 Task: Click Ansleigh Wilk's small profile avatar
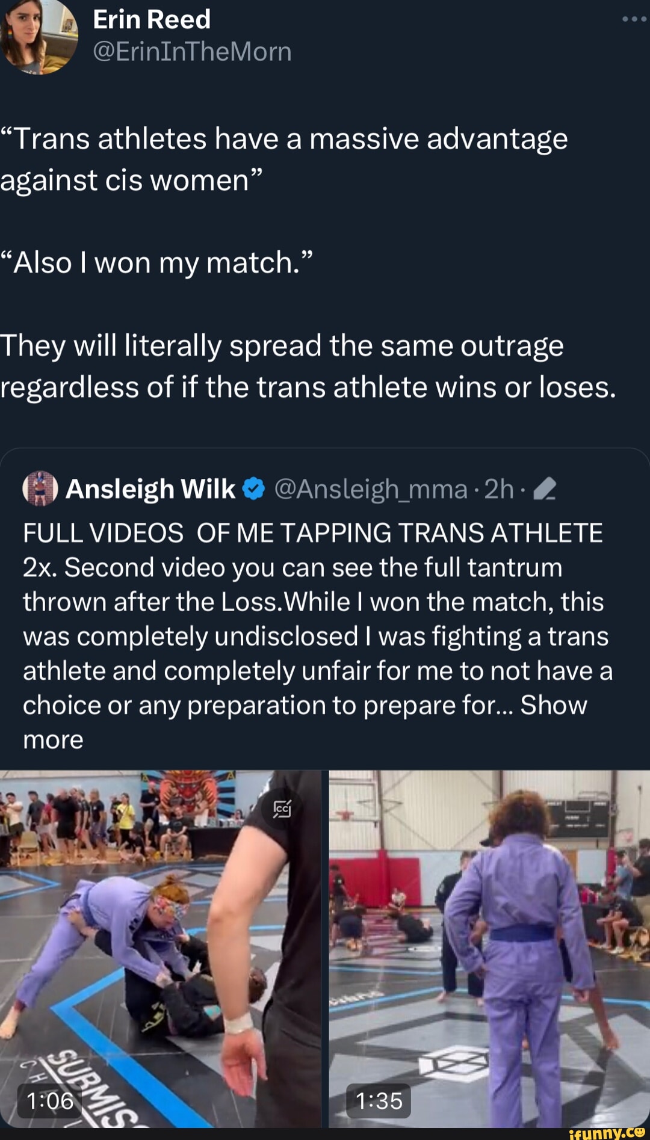(x=40, y=488)
